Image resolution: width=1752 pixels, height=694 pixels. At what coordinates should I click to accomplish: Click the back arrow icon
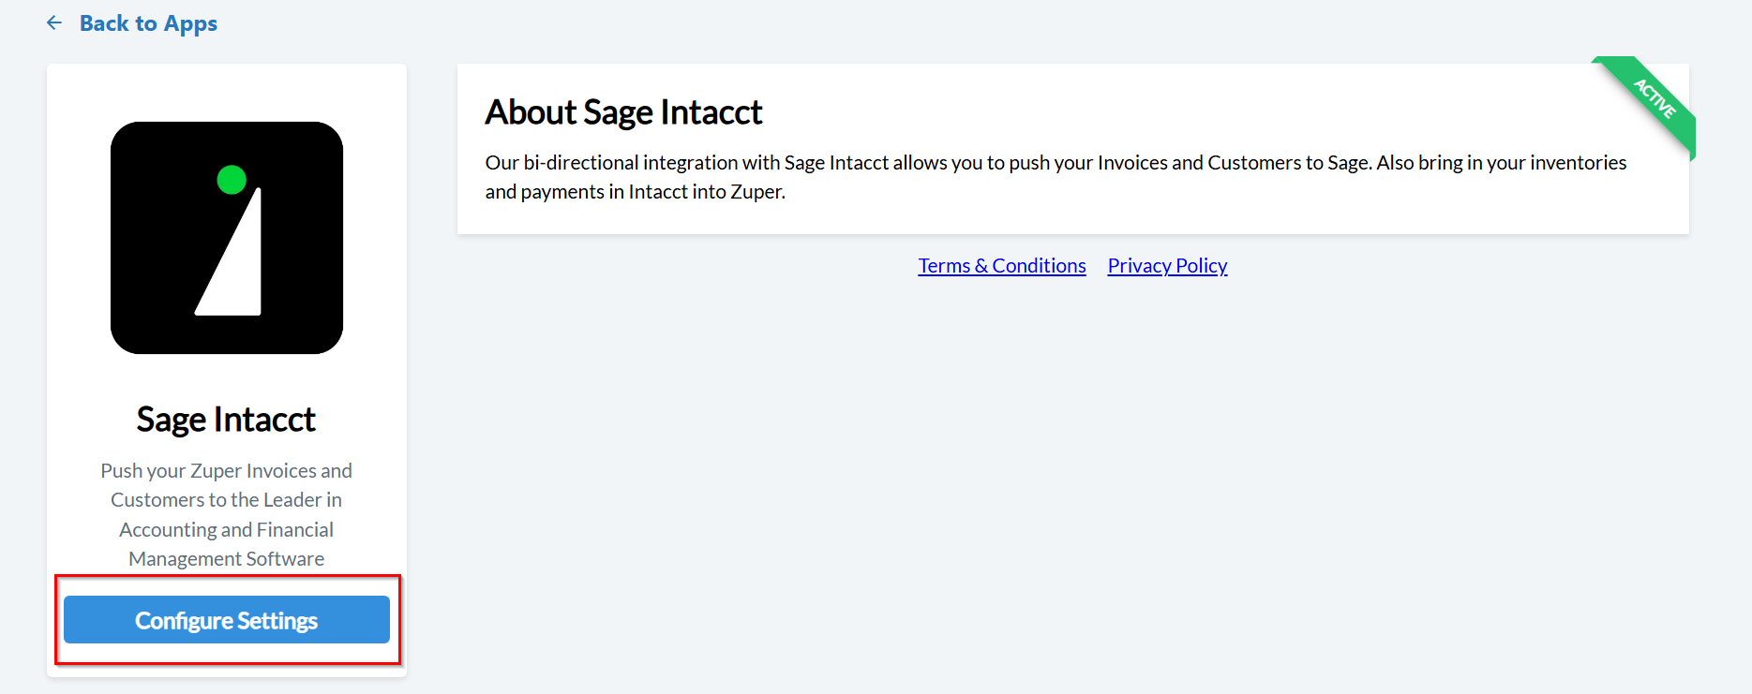click(54, 22)
